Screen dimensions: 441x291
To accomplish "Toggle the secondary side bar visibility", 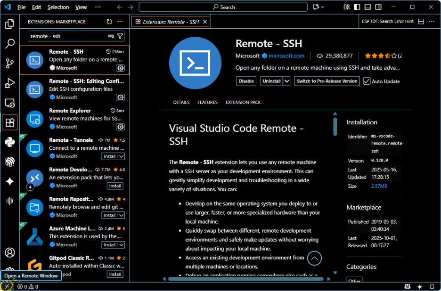I will click(378, 7).
